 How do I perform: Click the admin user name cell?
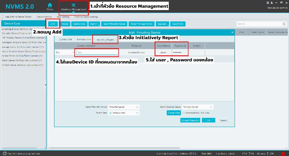point(163,52)
